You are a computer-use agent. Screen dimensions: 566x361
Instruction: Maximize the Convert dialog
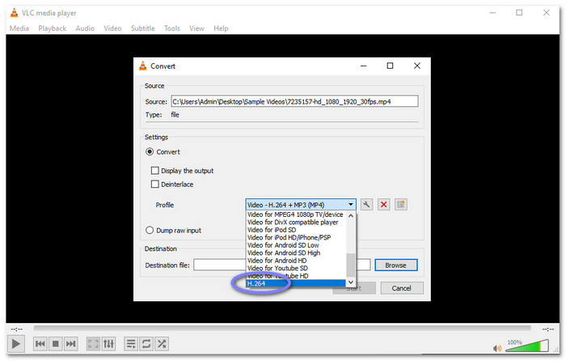click(390, 66)
